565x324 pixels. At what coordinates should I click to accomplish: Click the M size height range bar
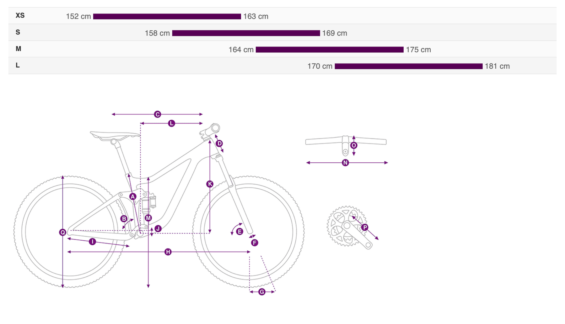(330, 50)
